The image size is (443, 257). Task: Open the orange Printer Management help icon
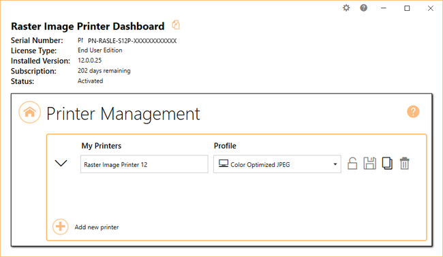click(413, 112)
